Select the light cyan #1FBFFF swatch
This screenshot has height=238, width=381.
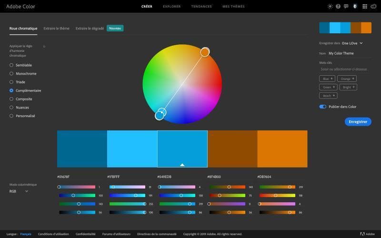click(x=132, y=149)
